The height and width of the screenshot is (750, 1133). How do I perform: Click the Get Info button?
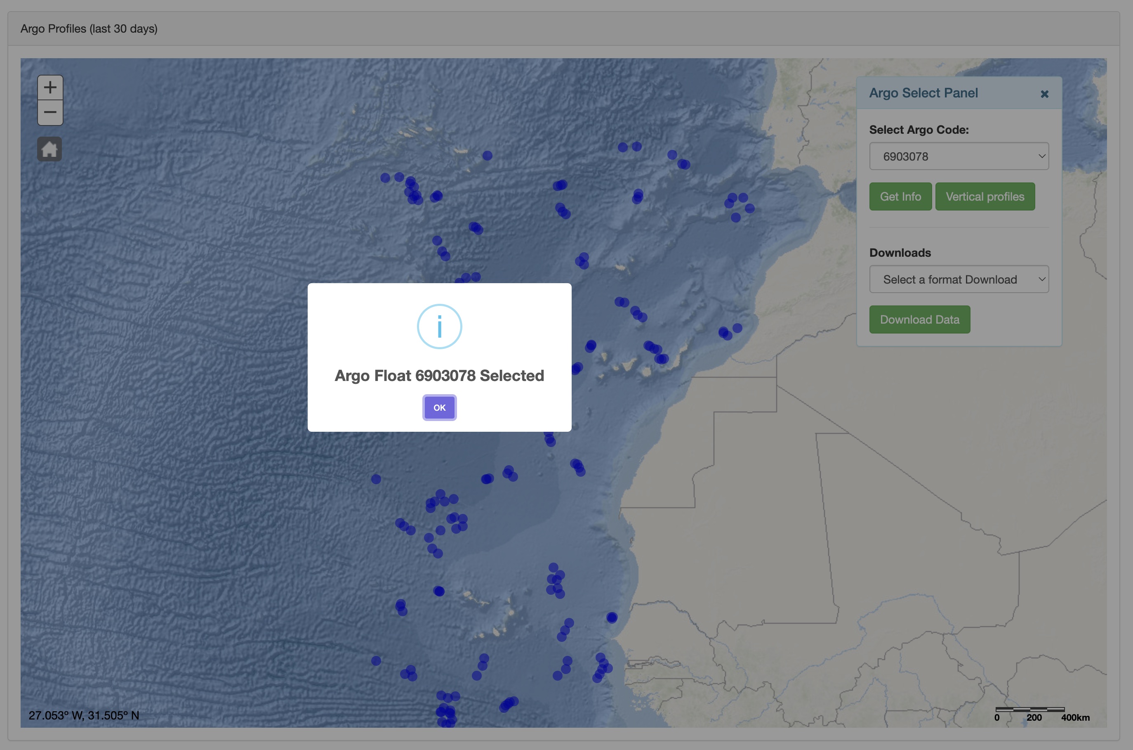[x=900, y=196]
